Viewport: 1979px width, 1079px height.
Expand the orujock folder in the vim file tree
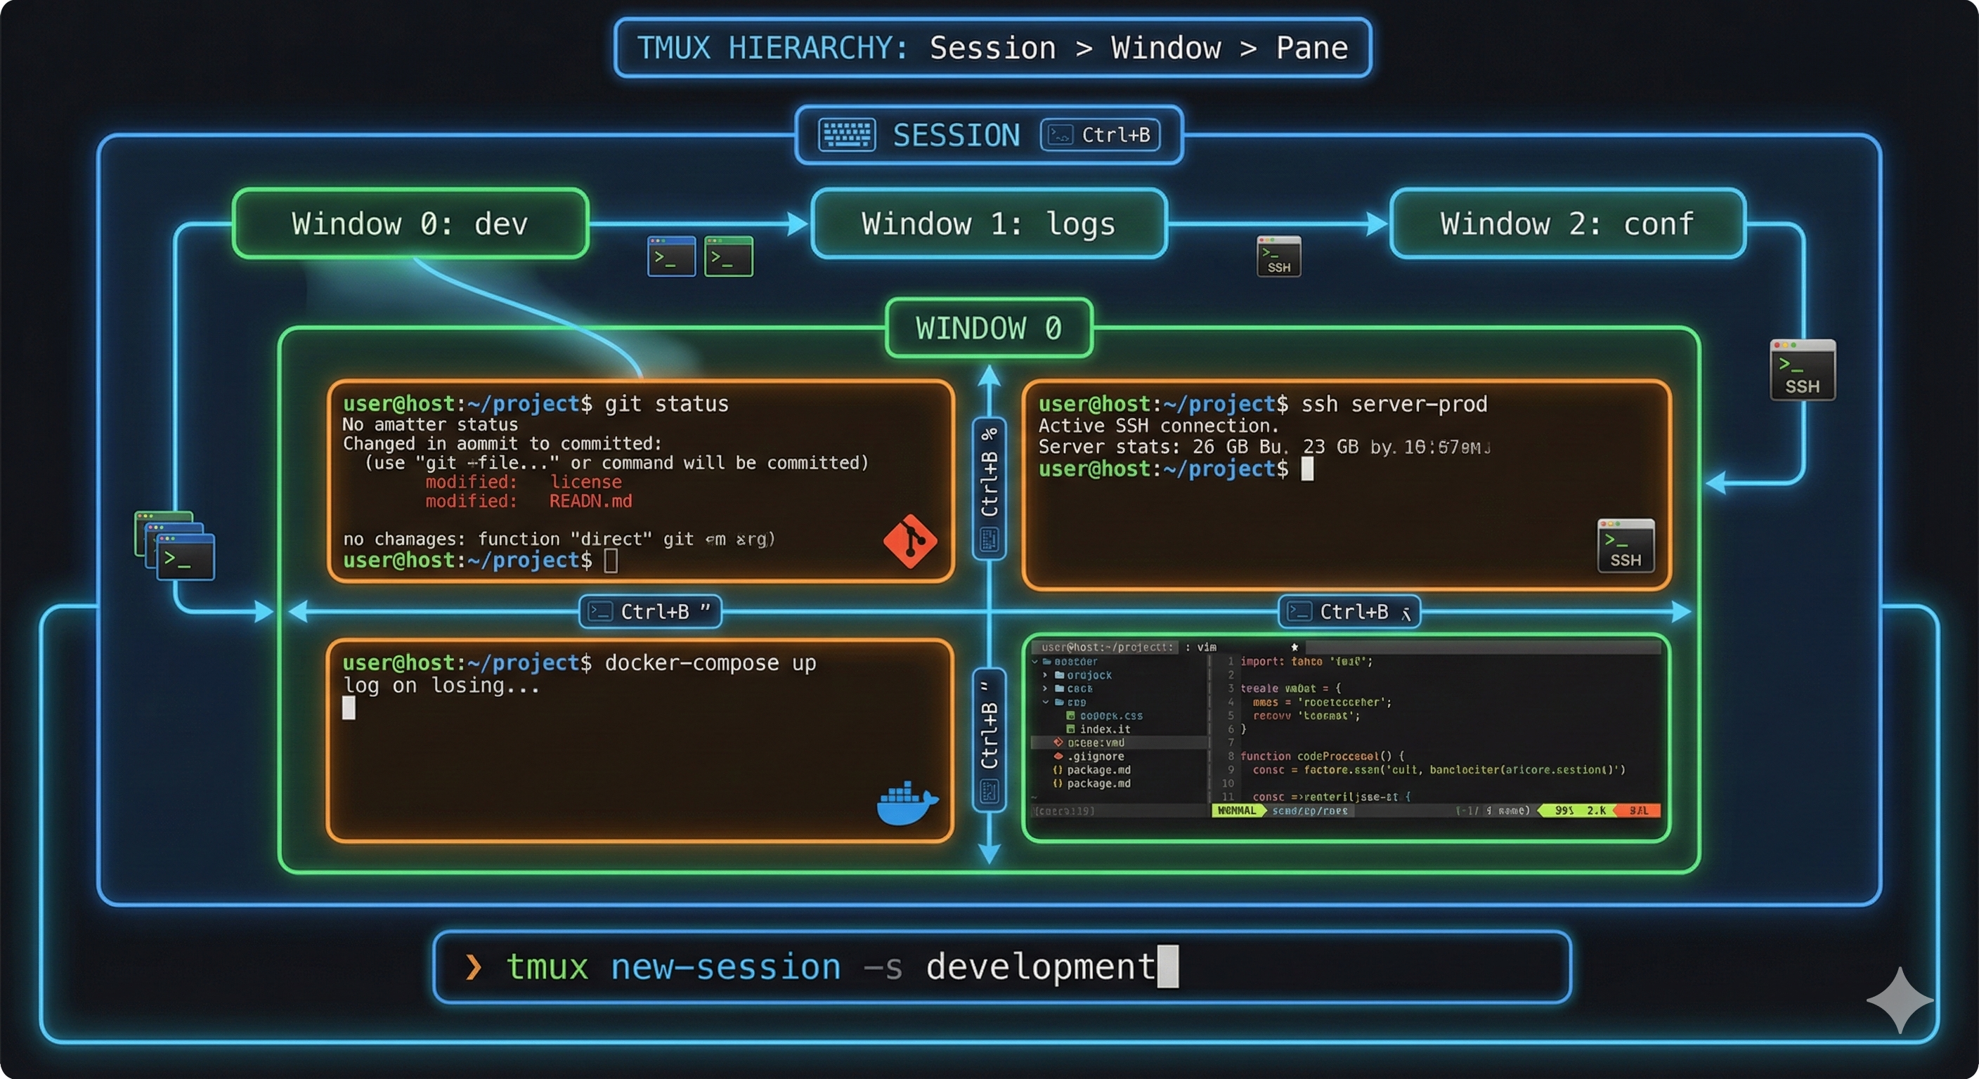coord(1046,675)
